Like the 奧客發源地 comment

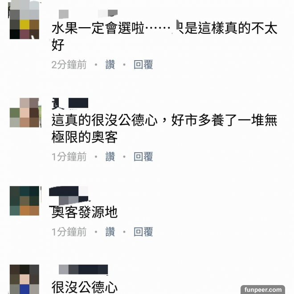click(x=110, y=232)
